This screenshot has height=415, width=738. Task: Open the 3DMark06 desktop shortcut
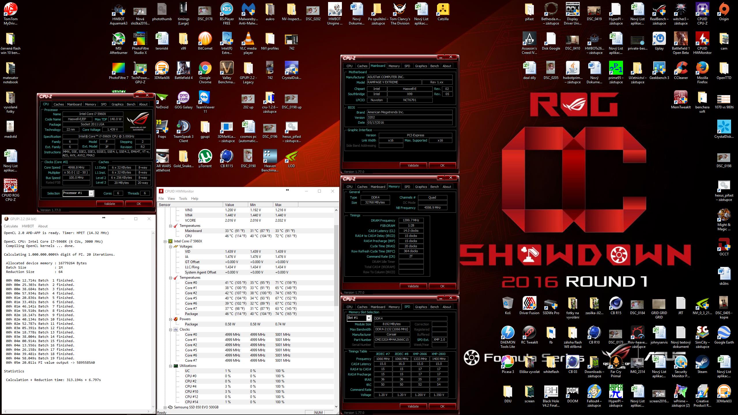point(162,70)
